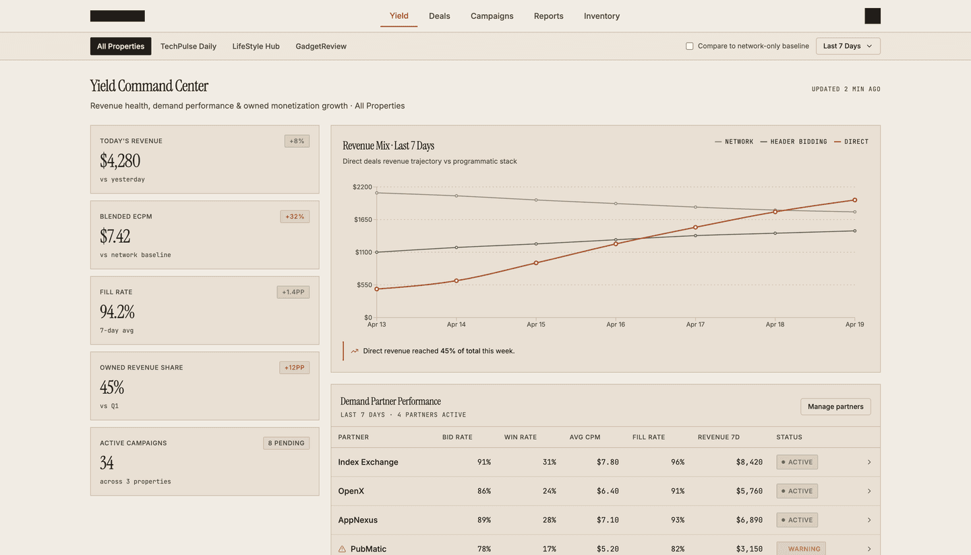Screen dimensions: 971x555
Task: Open the Inventory section
Action: pyautogui.click(x=601, y=16)
